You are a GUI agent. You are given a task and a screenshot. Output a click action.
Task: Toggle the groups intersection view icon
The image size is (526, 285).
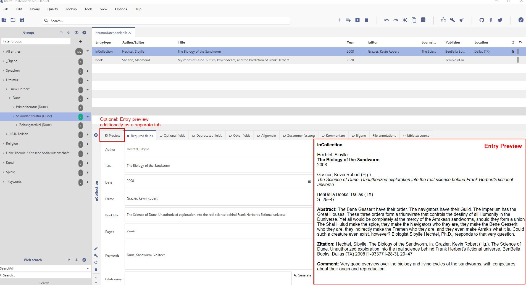coord(77,33)
